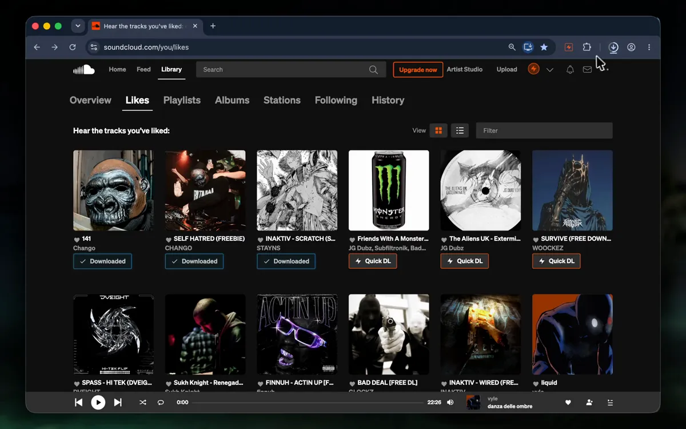
Task: Open the History tab
Action: (388, 100)
